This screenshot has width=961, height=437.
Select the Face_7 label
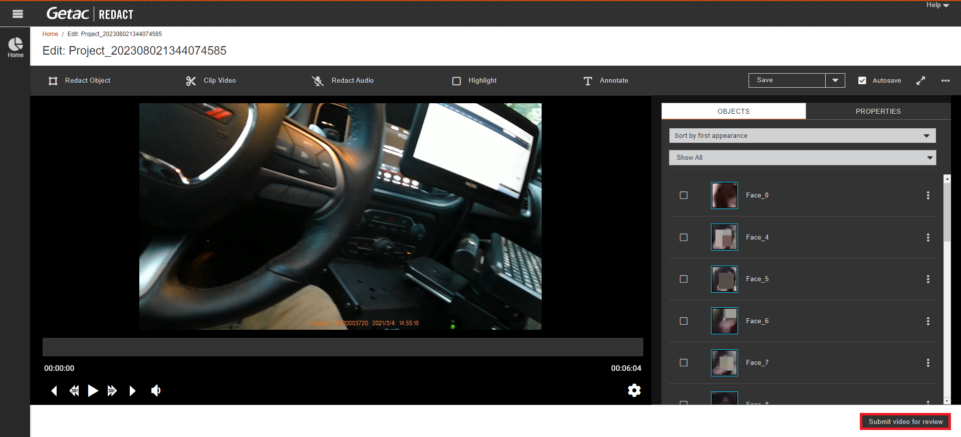click(757, 363)
